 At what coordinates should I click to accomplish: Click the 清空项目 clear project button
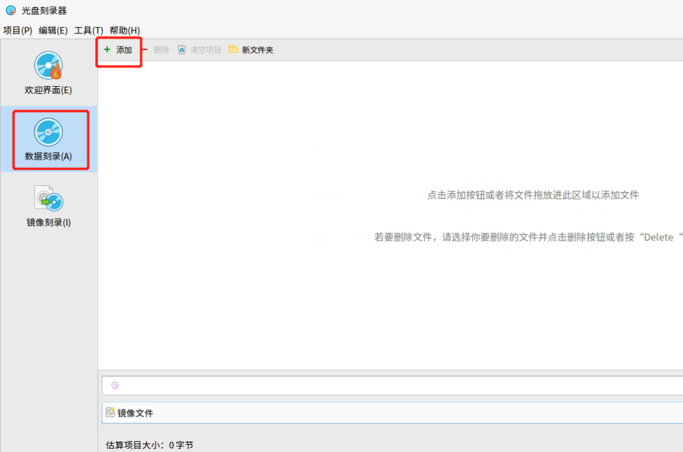(x=199, y=50)
